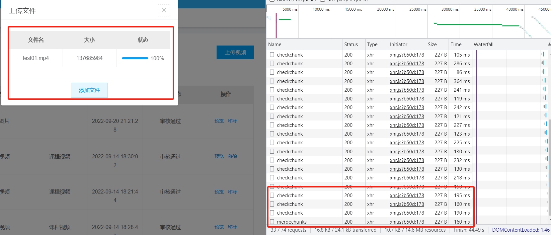The height and width of the screenshot is (235, 551).
Task: Click request icon of 225 ms checkchunk row
Action: point(272,142)
